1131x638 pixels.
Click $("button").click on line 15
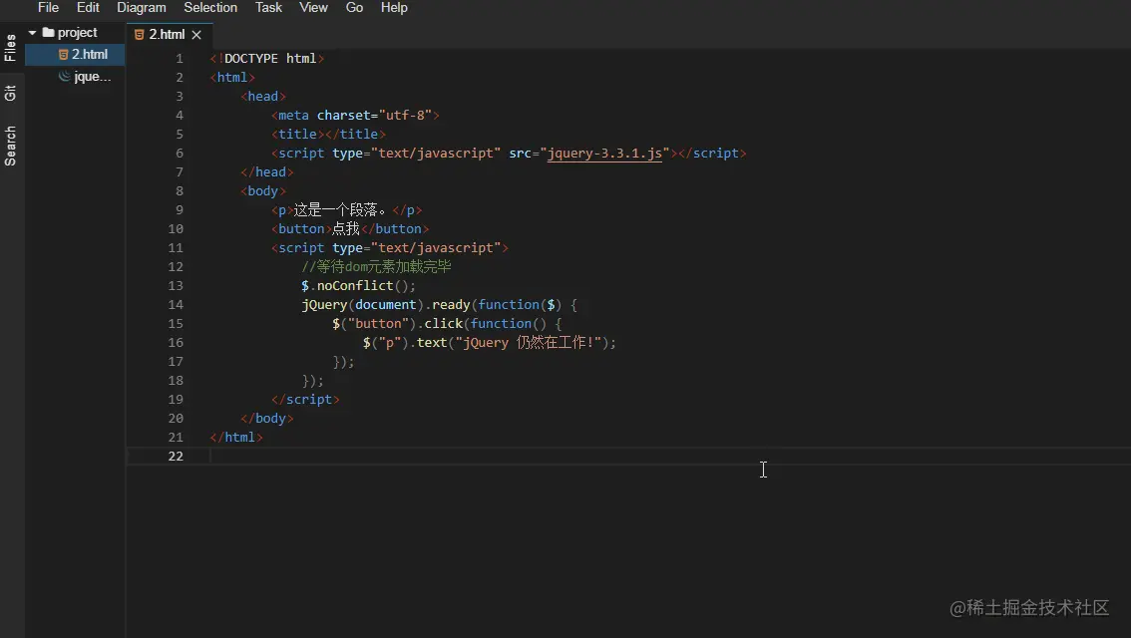pyautogui.click(x=397, y=324)
